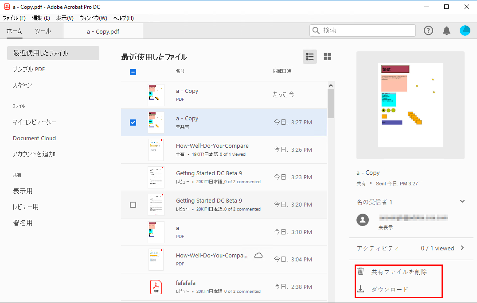477x303 pixels.
Task: Open マイコンピューター in sidebar
Action: click(x=35, y=122)
